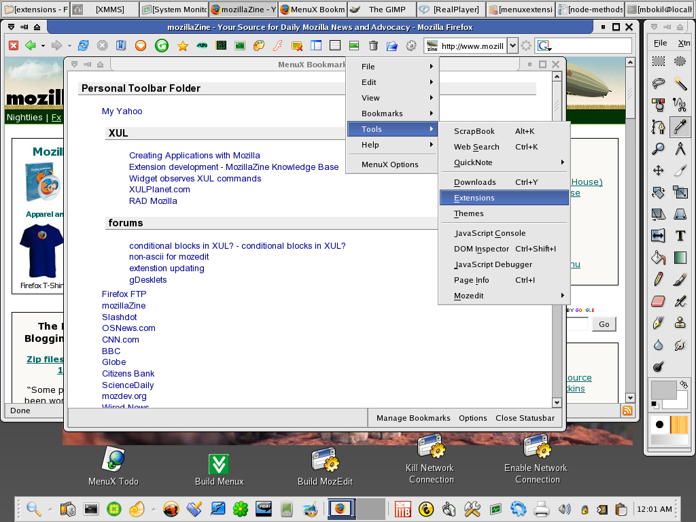Open Downloads from the Tools submenu
Screen dimensions: 696x522
click(504, 182)
